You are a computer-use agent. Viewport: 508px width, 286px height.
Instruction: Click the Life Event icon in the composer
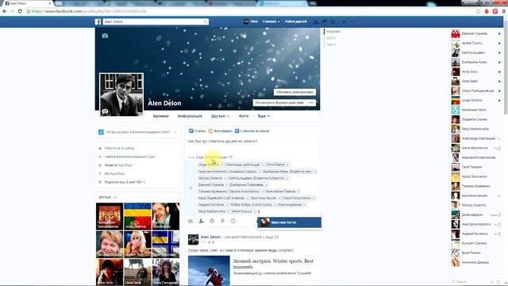237,131
